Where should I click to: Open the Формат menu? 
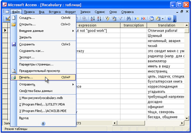[70, 12]
